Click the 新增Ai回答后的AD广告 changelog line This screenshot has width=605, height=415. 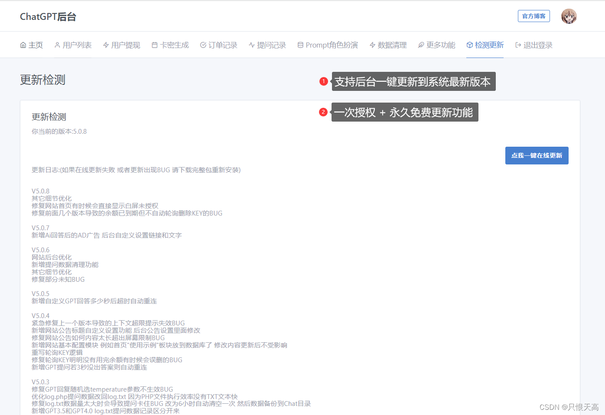pos(107,235)
